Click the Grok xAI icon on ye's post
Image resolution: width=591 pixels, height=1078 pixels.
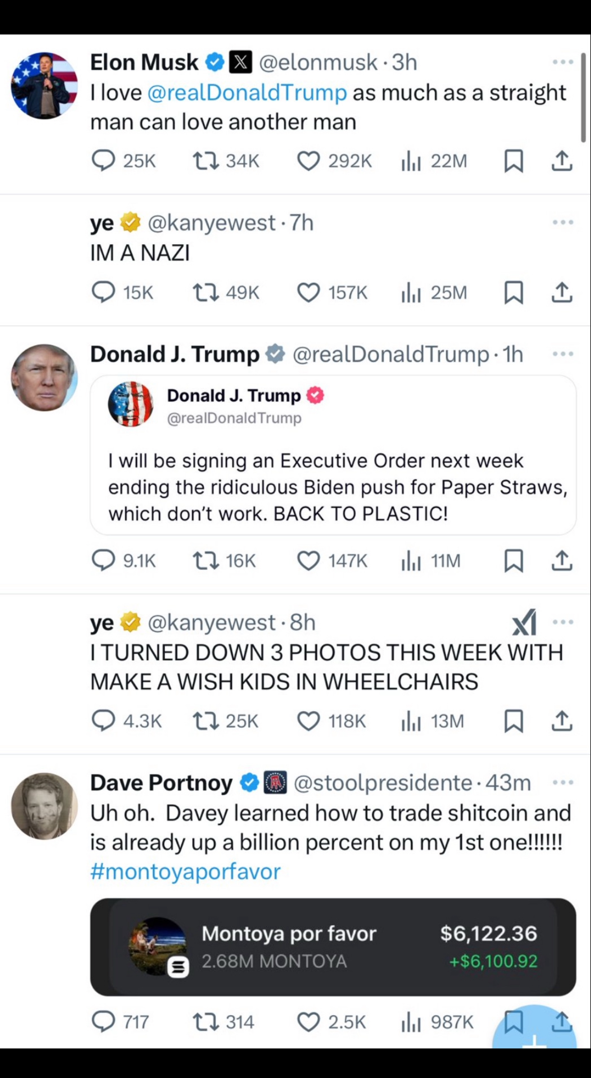[524, 622]
